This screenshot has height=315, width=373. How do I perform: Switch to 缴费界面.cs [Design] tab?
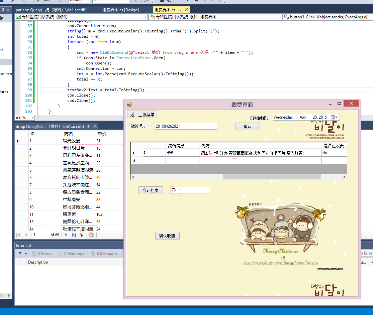pyautogui.click(x=121, y=10)
